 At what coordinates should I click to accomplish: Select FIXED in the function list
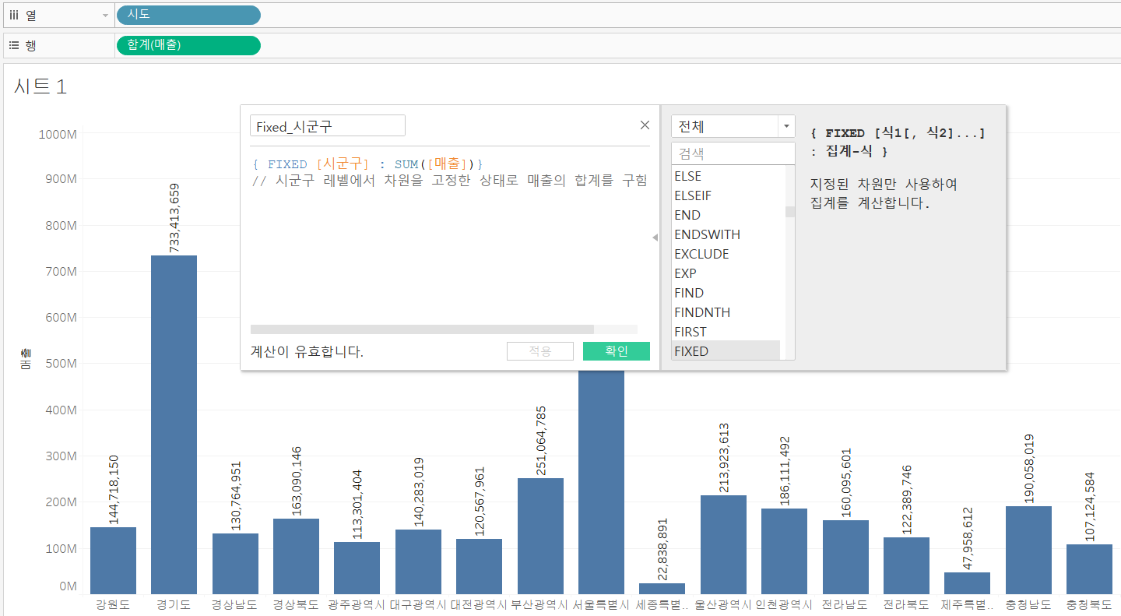pyautogui.click(x=726, y=350)
